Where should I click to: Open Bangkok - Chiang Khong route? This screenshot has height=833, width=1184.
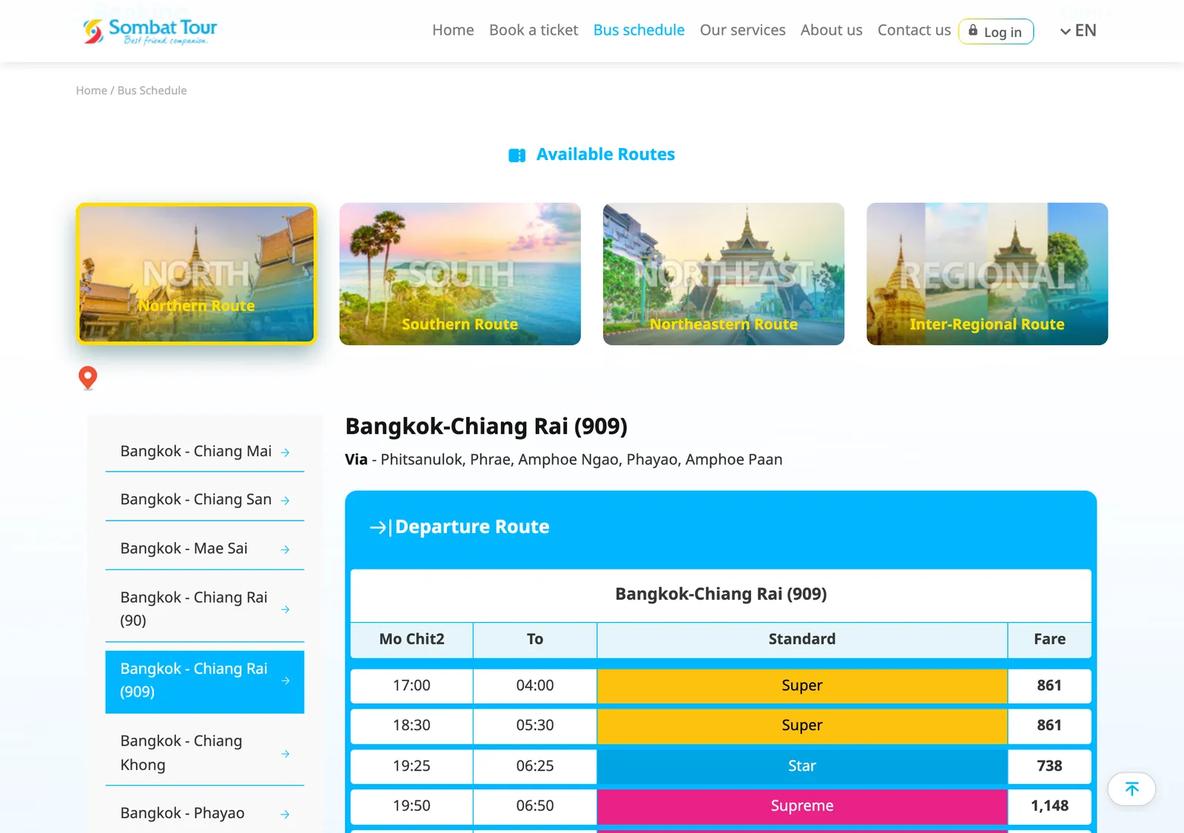click(205, 753)
